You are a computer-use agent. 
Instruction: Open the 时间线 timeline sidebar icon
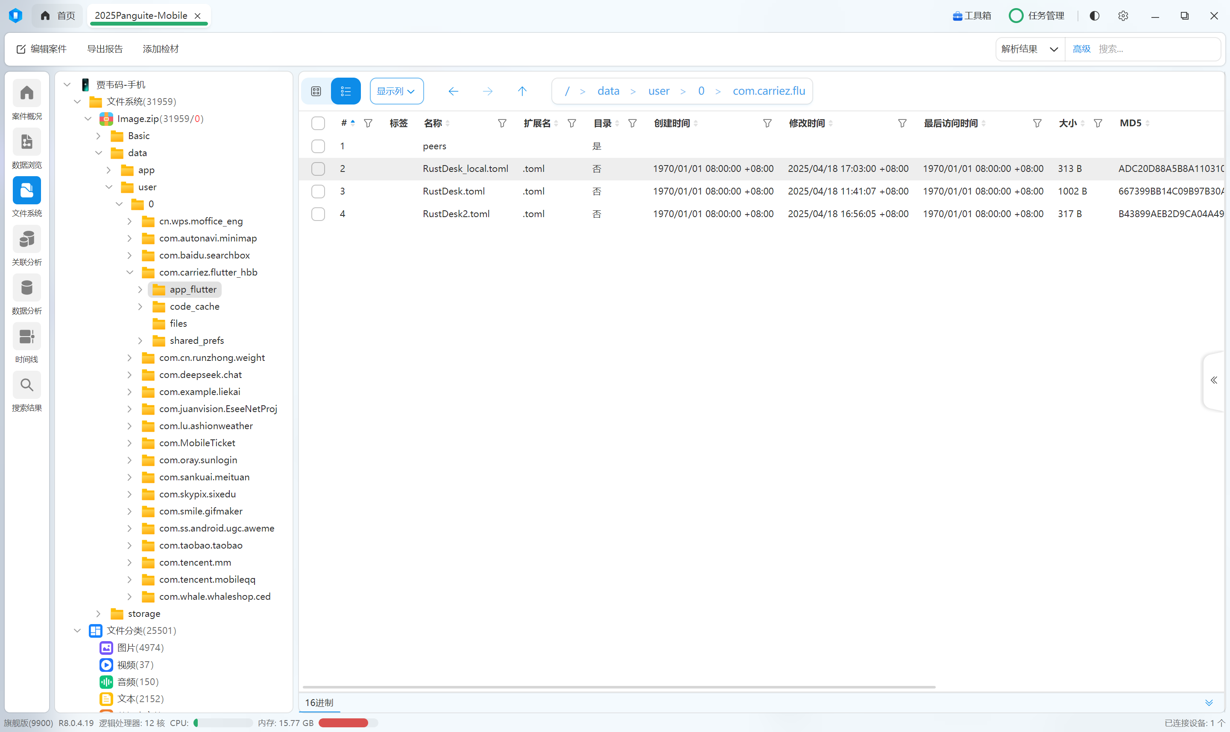26,337
